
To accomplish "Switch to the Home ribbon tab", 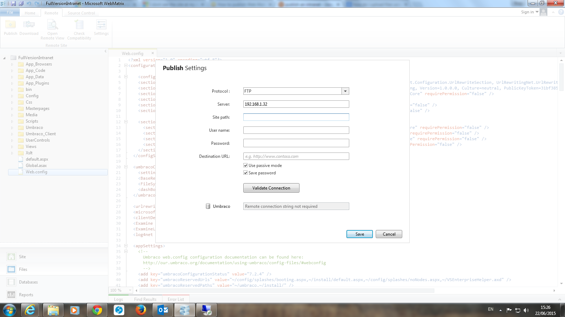I will point(30,13).
